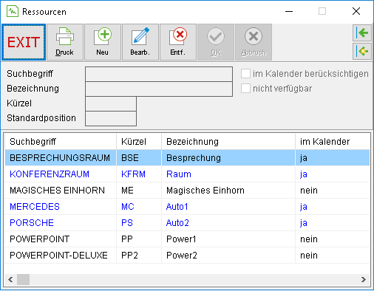Toggle the 'nicht verfügbar' checkbox

coord(245,89)
